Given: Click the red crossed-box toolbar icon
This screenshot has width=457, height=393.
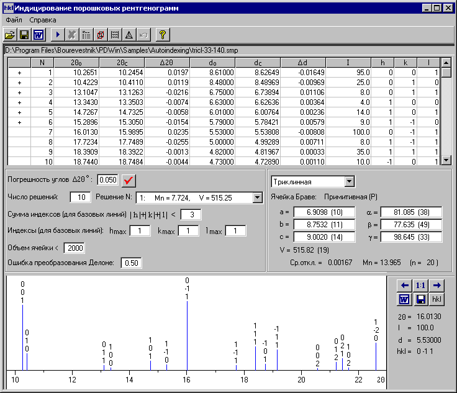Looking at the screenshot, I should 102,35.
